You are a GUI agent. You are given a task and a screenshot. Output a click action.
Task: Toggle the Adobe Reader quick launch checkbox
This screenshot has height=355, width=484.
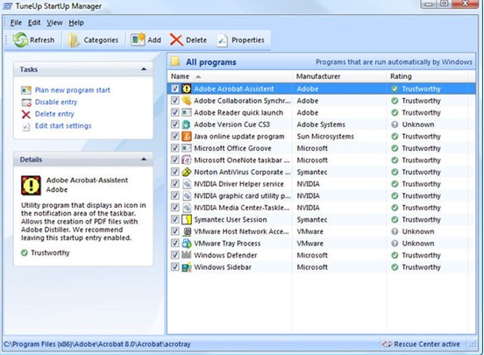coord(175,112)
